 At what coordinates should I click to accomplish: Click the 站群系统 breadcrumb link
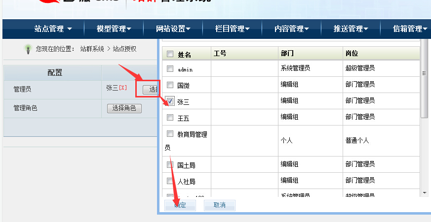click(92, 49)
